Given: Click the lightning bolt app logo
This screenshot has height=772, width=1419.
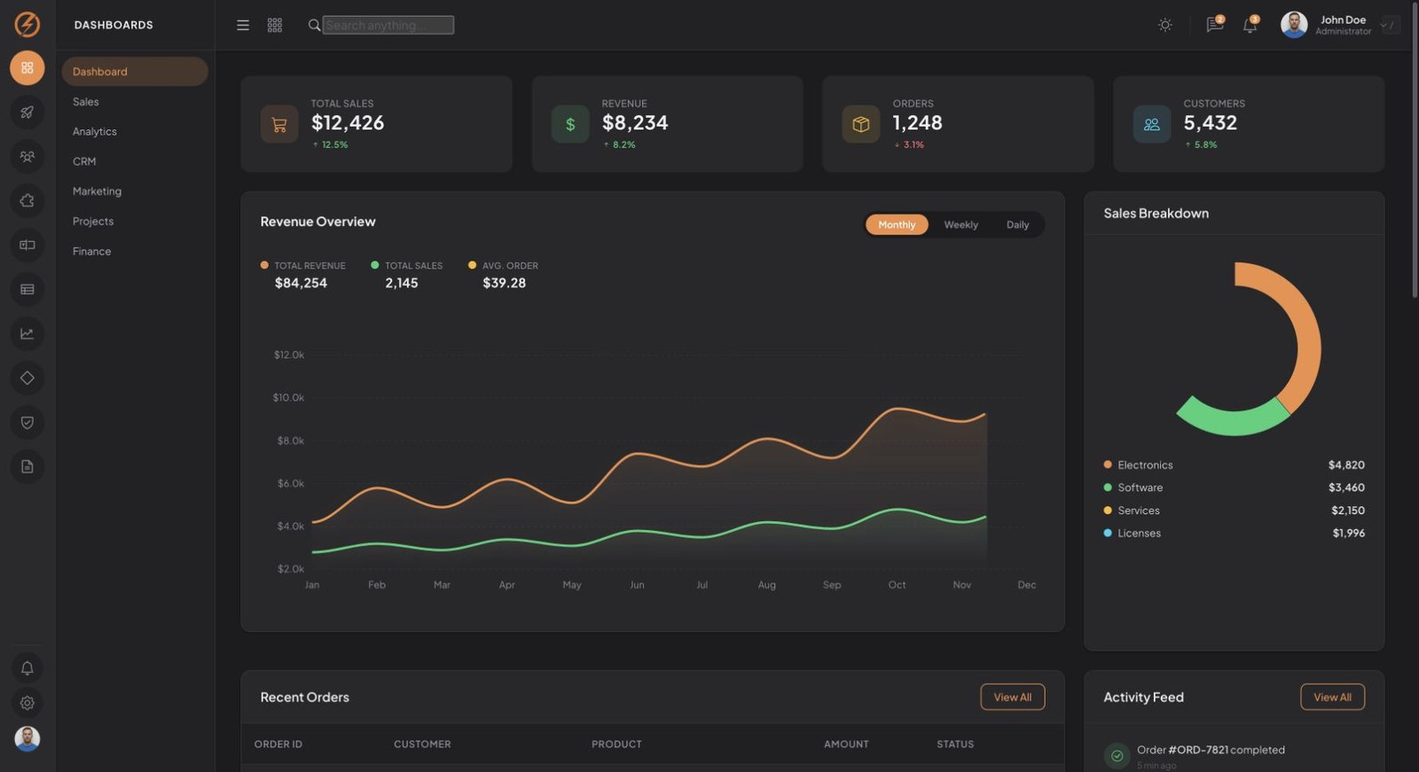Looking at the screenshot, I should click(x=27, y=24).
